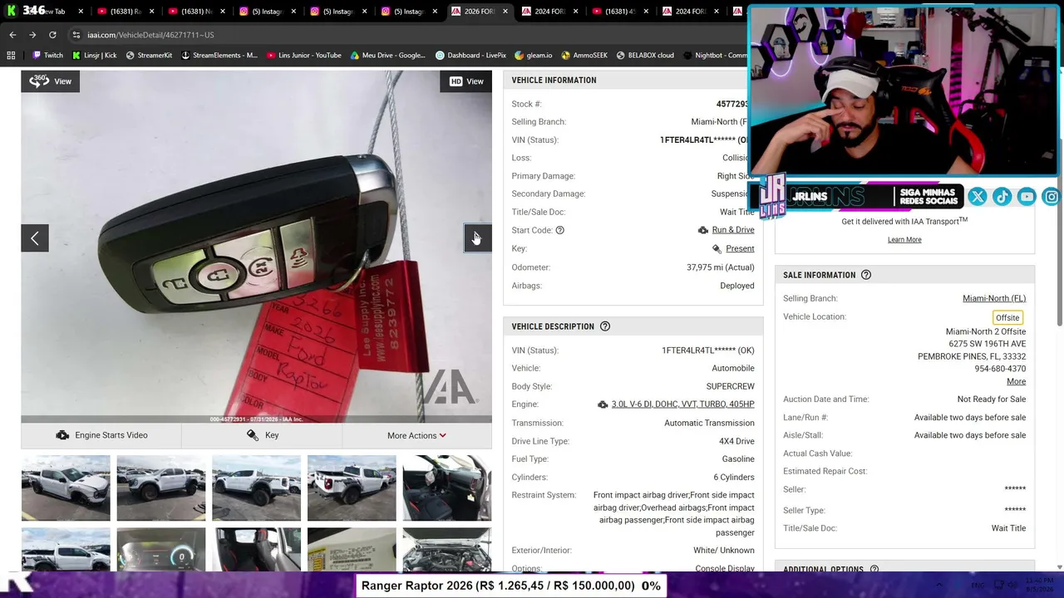1064x598 pixels.
Task: Open the Twitch bookmark
Action: pos(48,56)
